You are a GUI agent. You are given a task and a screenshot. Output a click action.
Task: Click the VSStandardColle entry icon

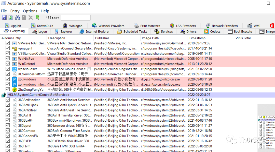[14, 53]
